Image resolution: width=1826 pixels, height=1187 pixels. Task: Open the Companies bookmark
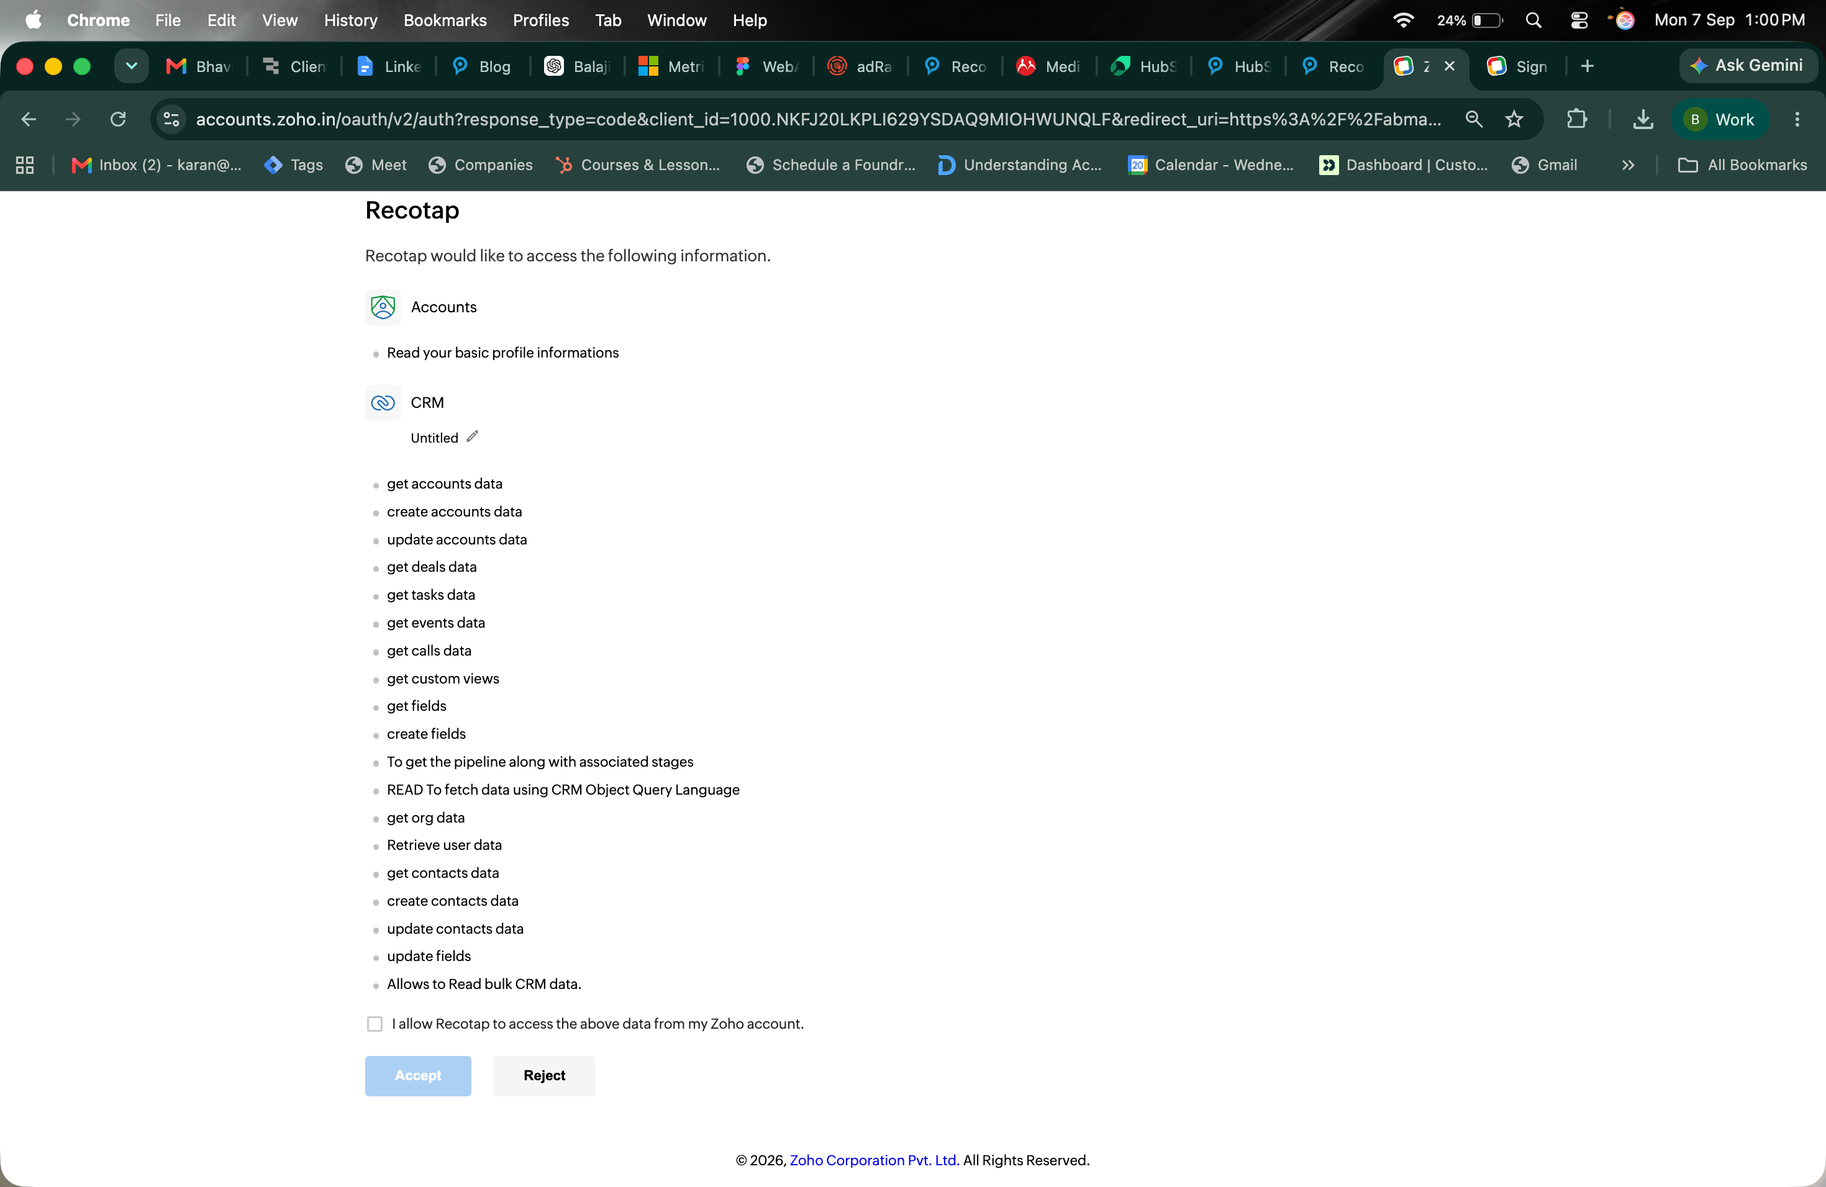point(481,165)
